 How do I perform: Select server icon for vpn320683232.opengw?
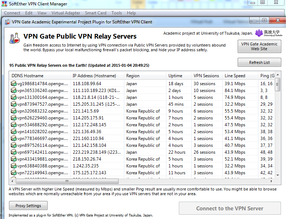coord(13,111)
